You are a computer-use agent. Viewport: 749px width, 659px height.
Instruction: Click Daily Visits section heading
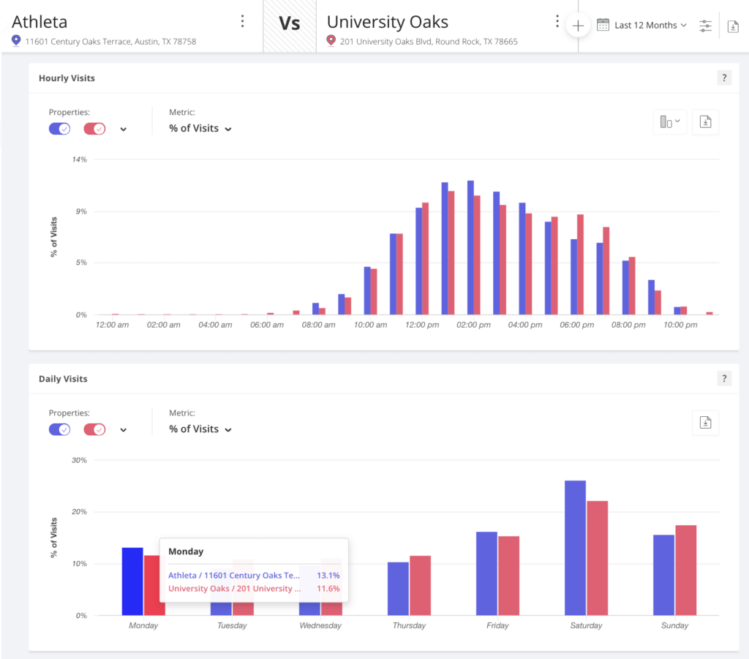pos(63,379)
